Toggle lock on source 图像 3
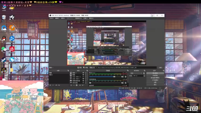The height and width of the screenshot is (113, 201). (x=86, y=73)
